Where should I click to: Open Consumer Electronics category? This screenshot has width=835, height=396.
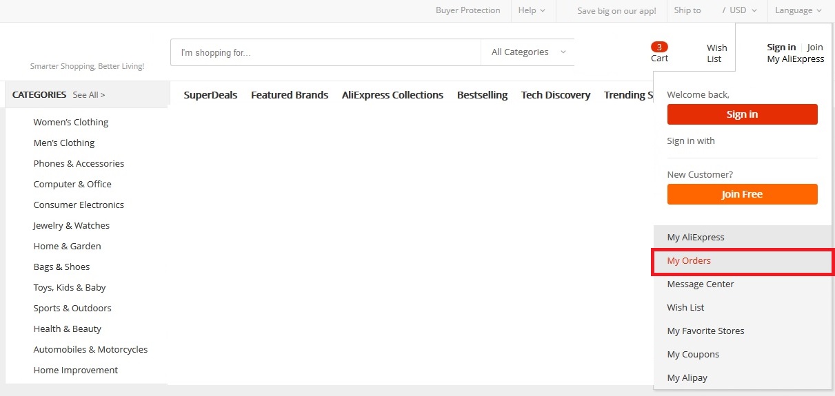coord(79,205)
